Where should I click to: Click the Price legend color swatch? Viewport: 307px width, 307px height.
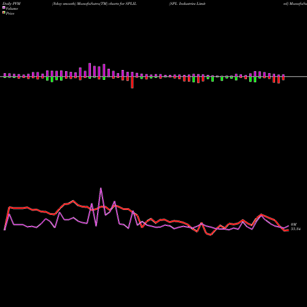[x=4, y=13]
